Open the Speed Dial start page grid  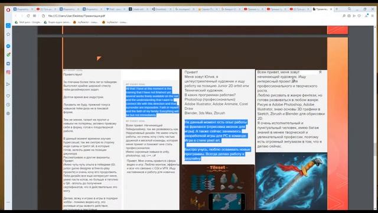point(35,16)
